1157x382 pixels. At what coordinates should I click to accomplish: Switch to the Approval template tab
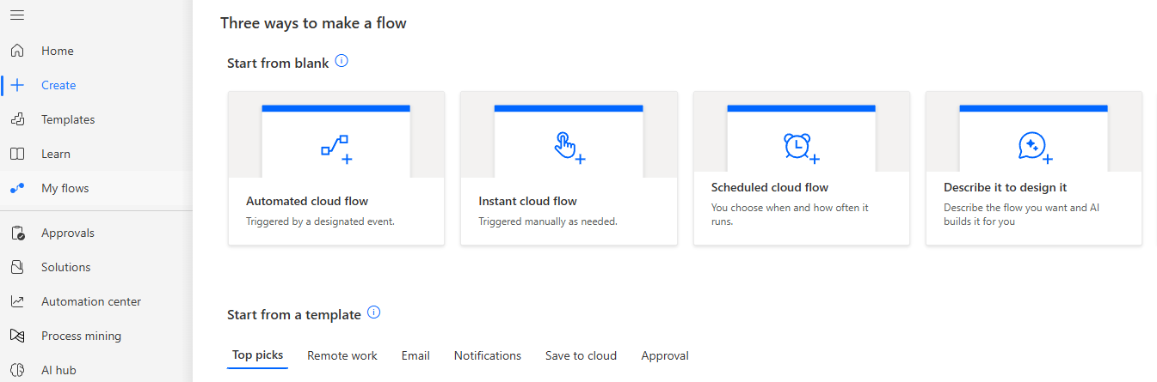pos(665,355)
